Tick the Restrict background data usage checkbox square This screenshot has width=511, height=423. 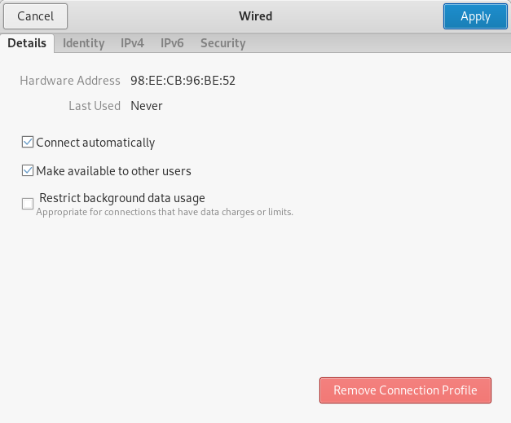click(29, 204)
